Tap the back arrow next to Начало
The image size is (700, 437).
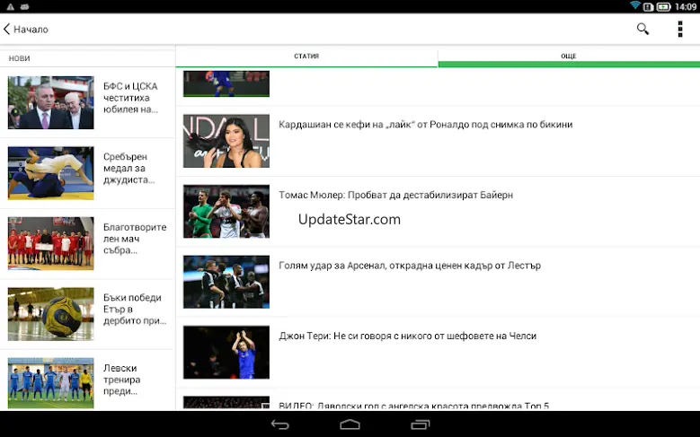click(7, 30)
